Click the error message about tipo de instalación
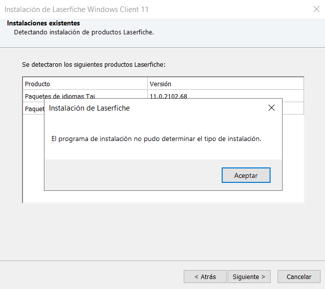 (x=156, y=139)
